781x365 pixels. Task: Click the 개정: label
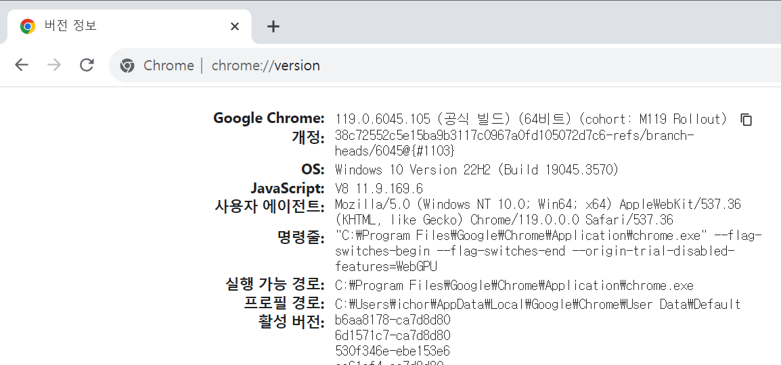[309, 137]
